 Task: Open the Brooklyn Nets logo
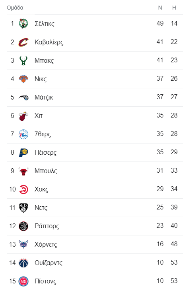(x=23, y=208)
